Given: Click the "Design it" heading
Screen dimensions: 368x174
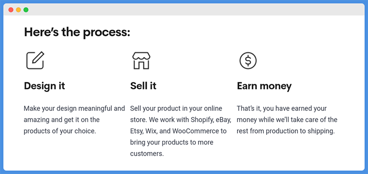Looking at the screenshot, I should click(x=44, y=86).
